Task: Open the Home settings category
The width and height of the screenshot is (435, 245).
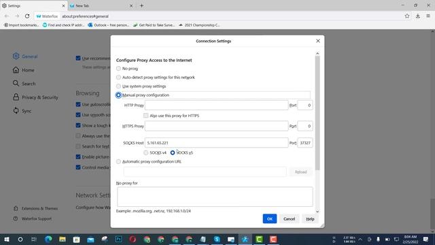Action: pyautogui.click(x=23, y=70)
